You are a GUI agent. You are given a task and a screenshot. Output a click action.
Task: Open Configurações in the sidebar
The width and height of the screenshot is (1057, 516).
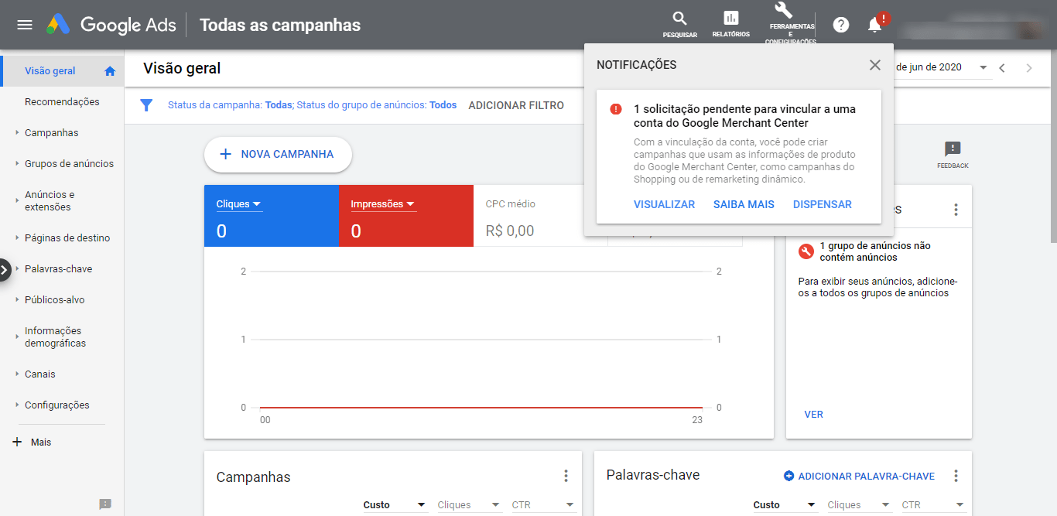click(x=57, y=405)
